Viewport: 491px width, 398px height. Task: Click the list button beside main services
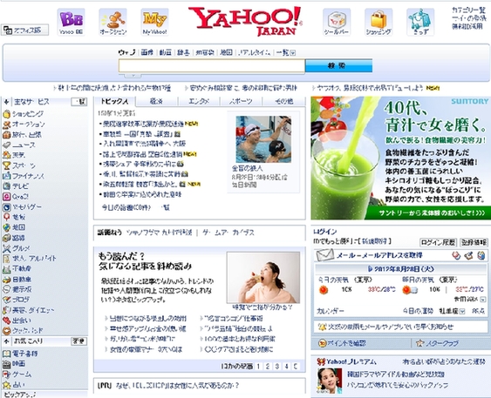[78, 102]
